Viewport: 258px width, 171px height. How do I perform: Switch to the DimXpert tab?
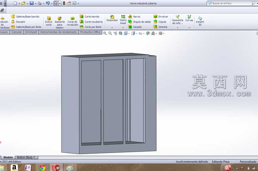coord(31,32)
